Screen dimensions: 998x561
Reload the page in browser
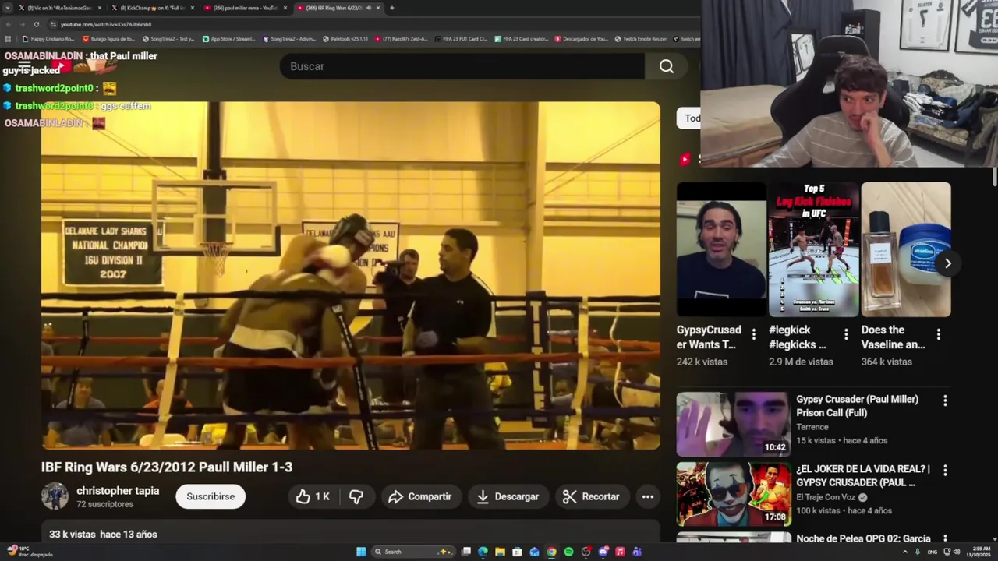tap(36, 24)
